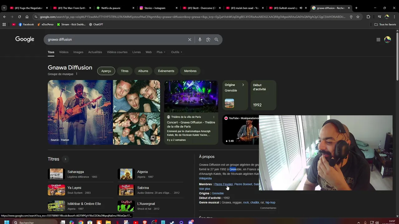
Task: Switch to the Vidéos courtes tab
Action: 117,52
